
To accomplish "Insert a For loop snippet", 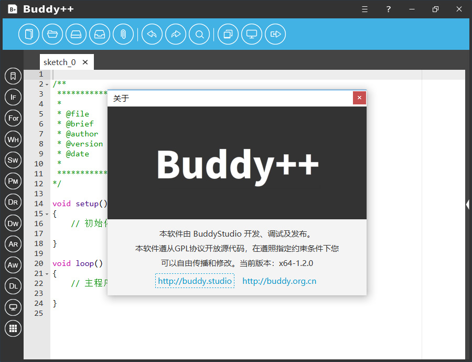I will point(13,118).
